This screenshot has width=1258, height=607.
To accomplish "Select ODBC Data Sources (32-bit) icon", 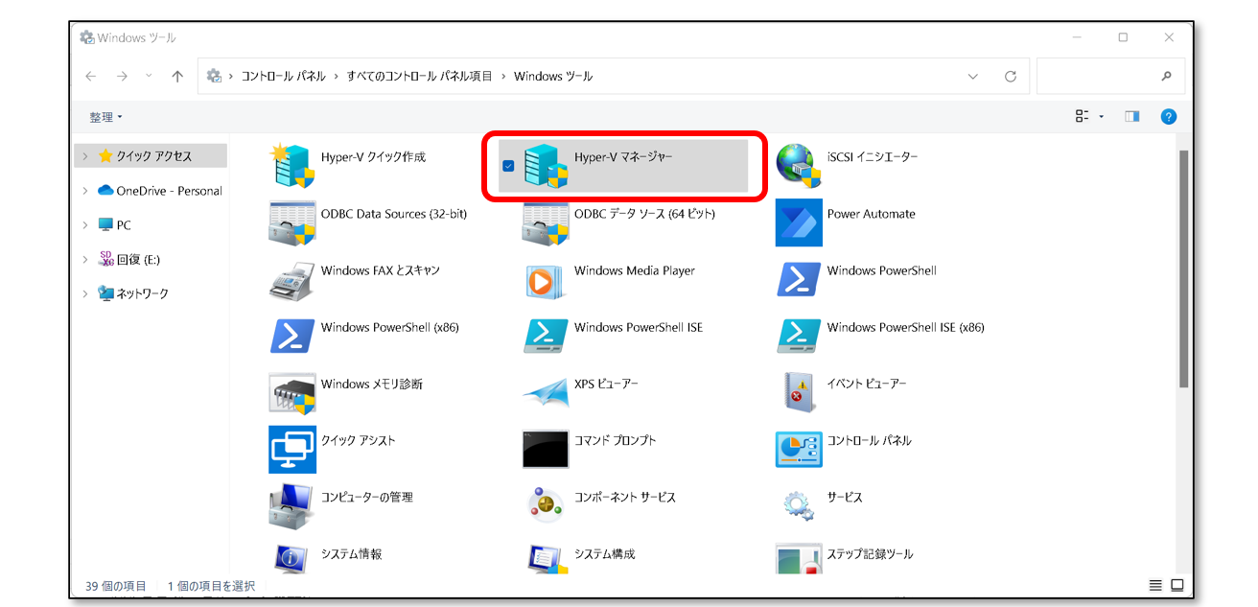I will tap(291, 222).
